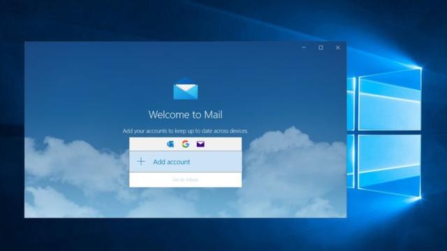
Task: Click the upper-left pane of Windows logo wallpaper
Action: point(351,104)
